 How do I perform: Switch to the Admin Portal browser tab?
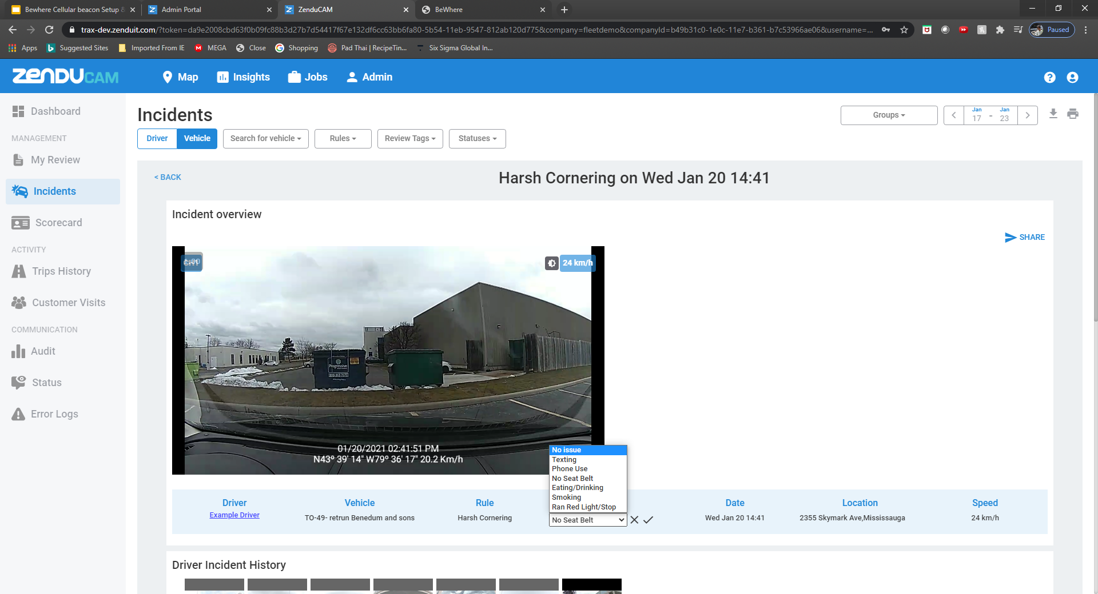click(209, 10)
